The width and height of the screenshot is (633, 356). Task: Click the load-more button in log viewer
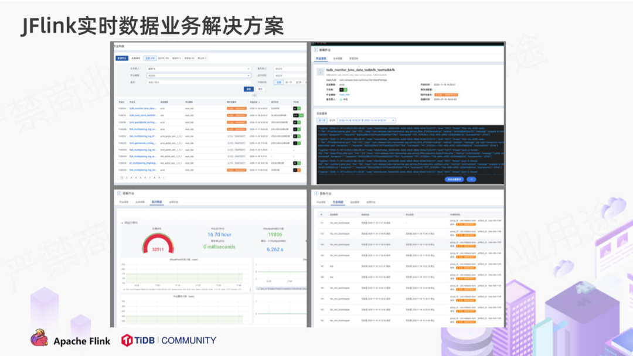pos(454,179)
